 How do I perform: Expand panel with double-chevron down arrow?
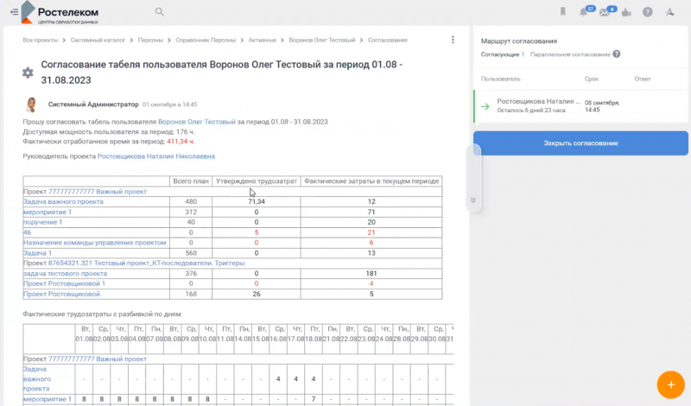click(472, 200)
